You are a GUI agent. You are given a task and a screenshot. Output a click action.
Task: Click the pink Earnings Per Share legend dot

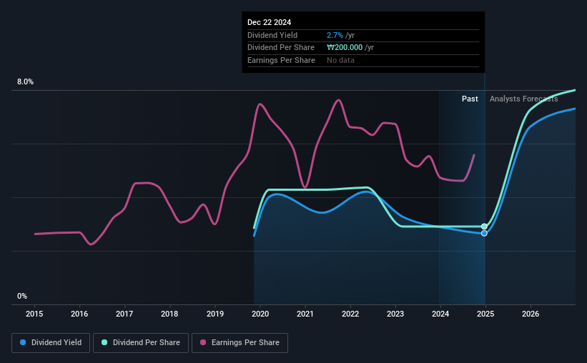[203, 342]
